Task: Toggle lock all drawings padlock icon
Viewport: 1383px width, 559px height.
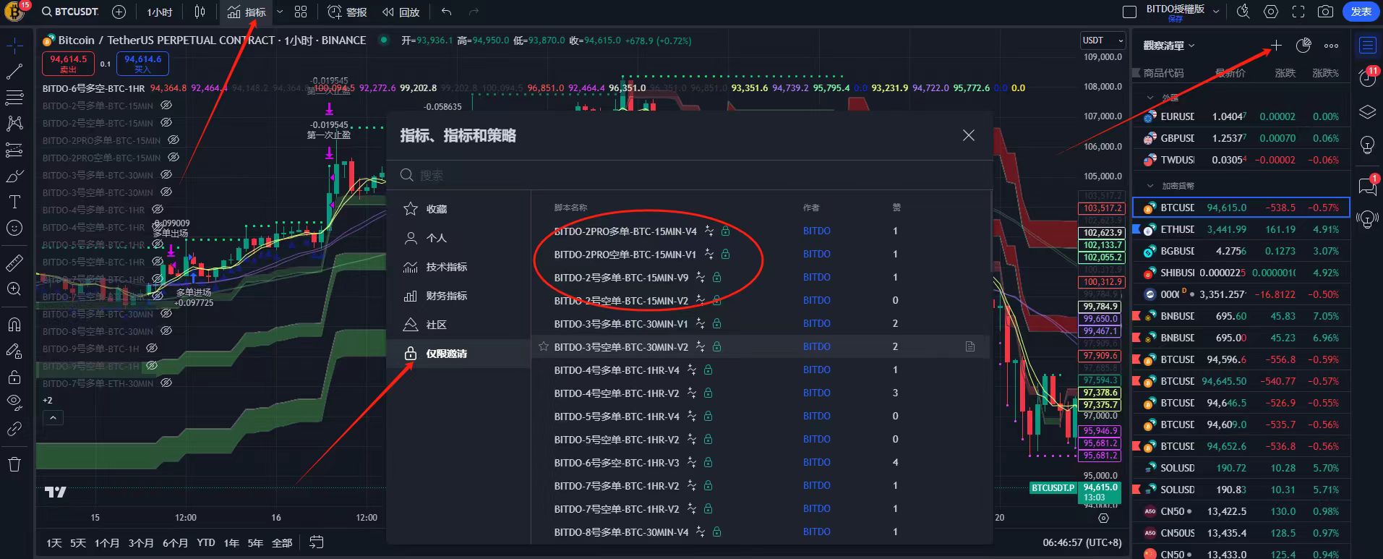Action: 14,377
